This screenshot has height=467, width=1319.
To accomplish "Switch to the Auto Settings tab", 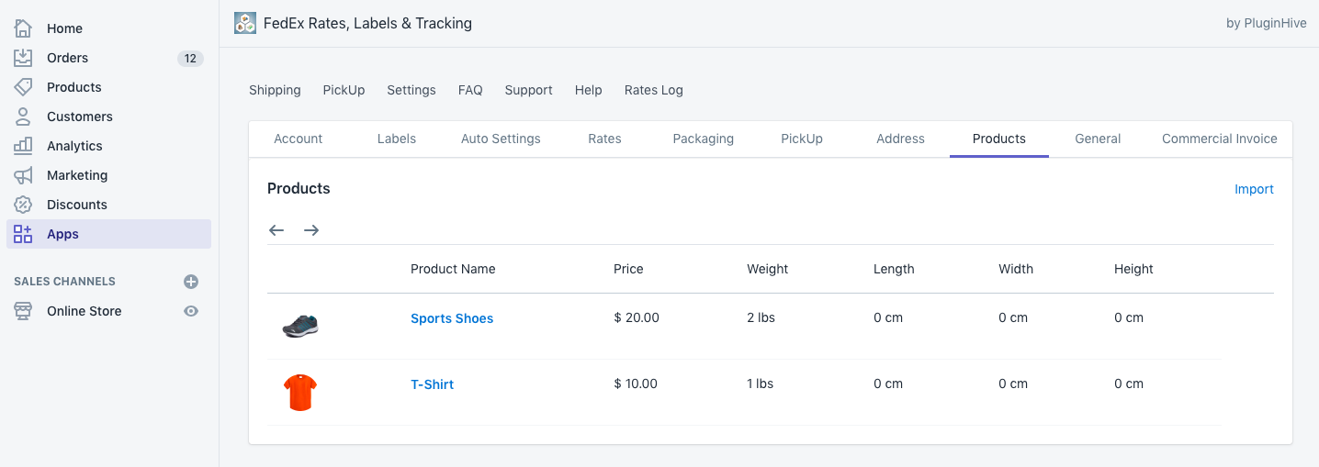I will pos(501,139).
